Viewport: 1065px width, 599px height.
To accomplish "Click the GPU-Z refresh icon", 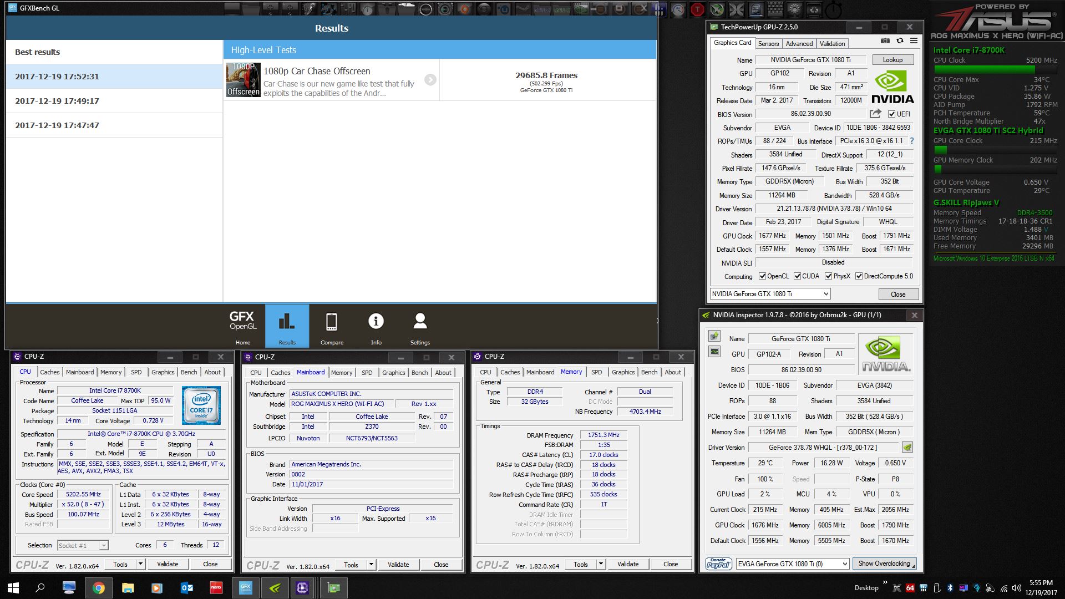I will click(x=900, y=41).
